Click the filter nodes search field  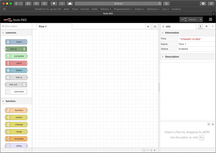pos(17,26)
